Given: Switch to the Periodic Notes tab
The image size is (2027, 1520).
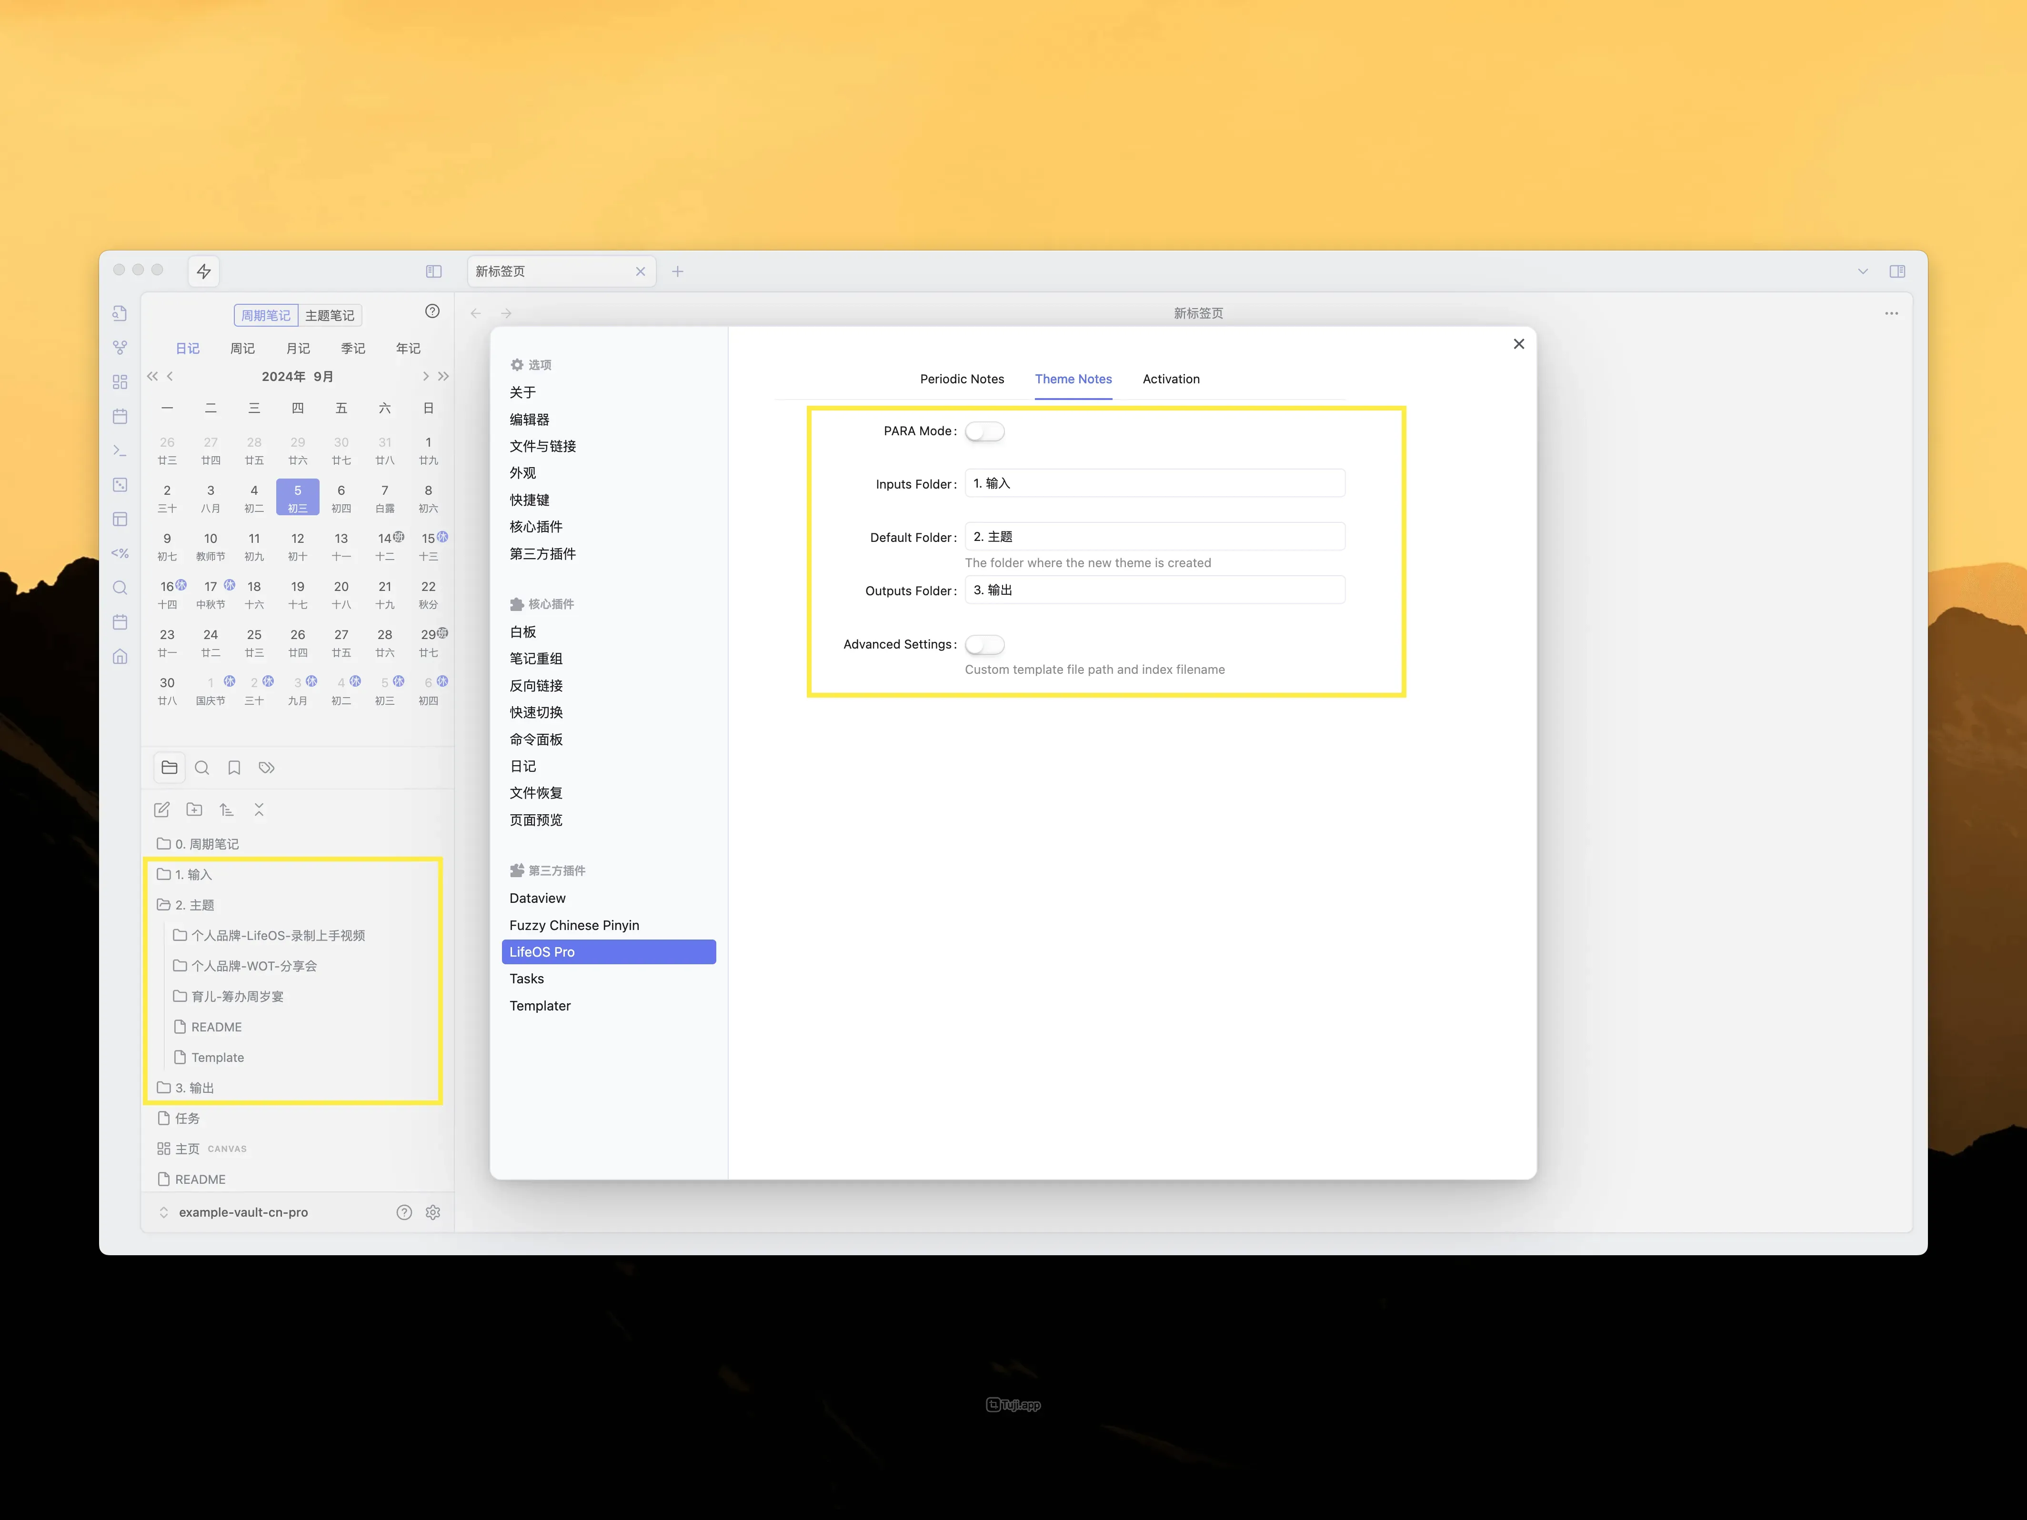Looking at the screenshot, I should point(961,380).
